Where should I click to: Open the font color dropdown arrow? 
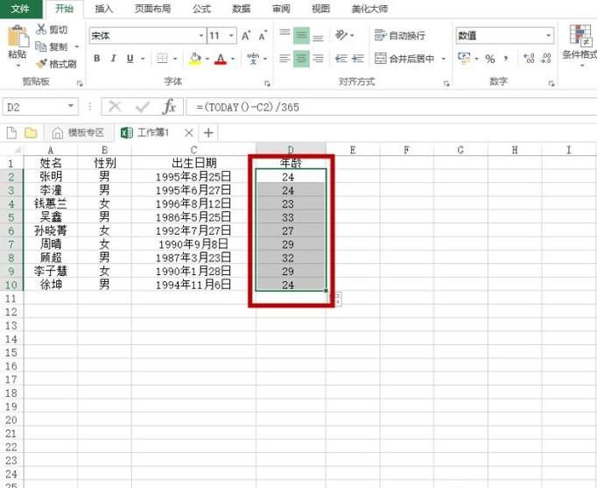pyautogui.click(x=233, y=59)
